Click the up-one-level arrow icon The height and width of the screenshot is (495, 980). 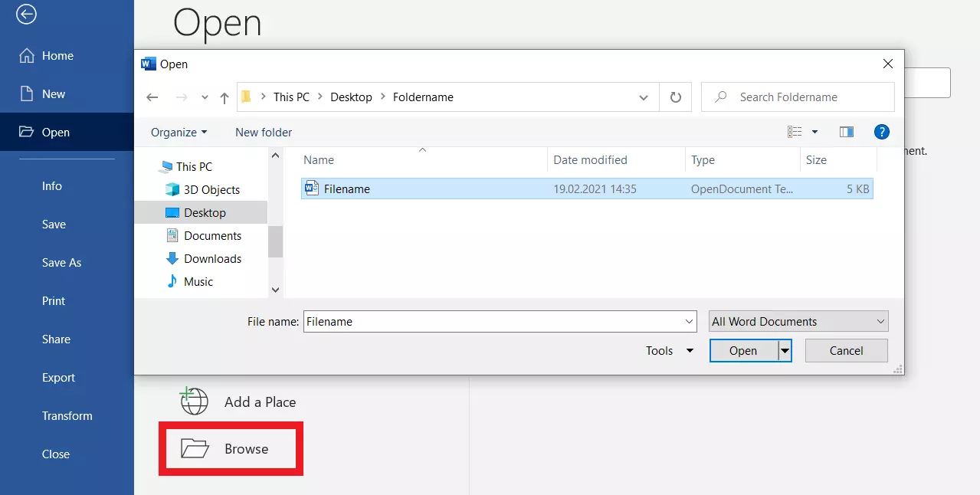tap(225, 97)
